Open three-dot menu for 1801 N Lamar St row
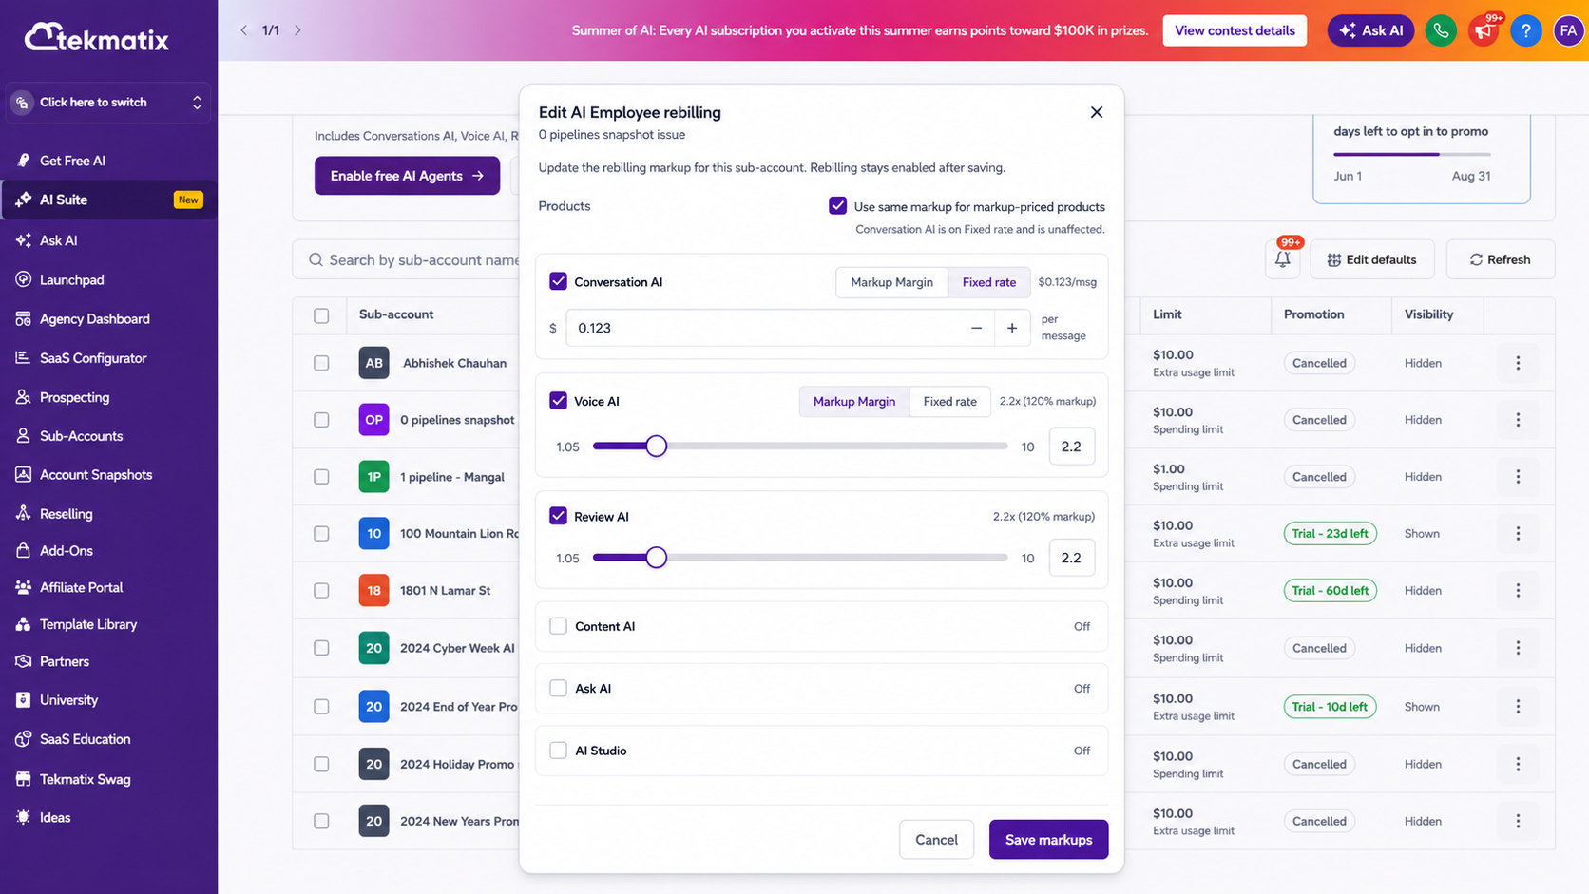This screenshot has width=1589, height=894. click(1518, 591)
